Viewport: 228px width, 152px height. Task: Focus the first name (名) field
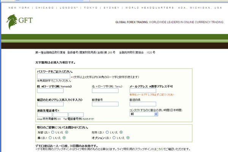(105, 90)
